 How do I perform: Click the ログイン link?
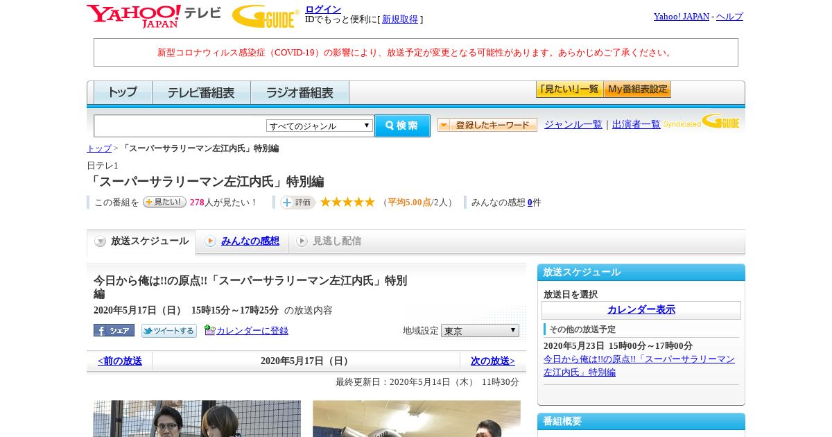[323, 9]
